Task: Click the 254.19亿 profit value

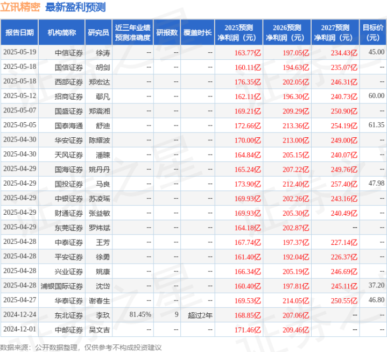Action: click(344, 125)
